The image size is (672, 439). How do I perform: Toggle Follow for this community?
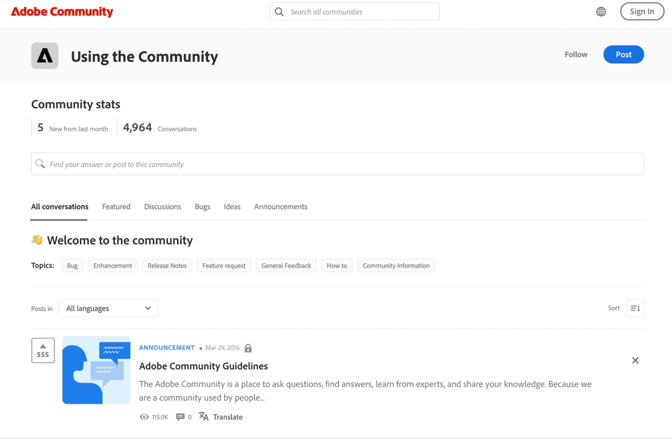tap(576, 54)
